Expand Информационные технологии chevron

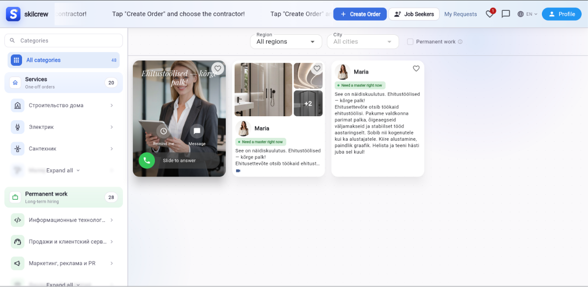[112, 220]
